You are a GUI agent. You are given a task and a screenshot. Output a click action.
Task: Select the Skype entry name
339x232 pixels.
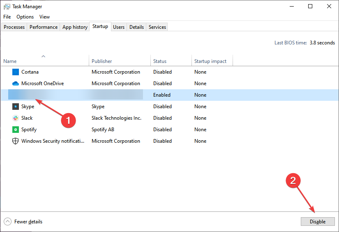28,107
